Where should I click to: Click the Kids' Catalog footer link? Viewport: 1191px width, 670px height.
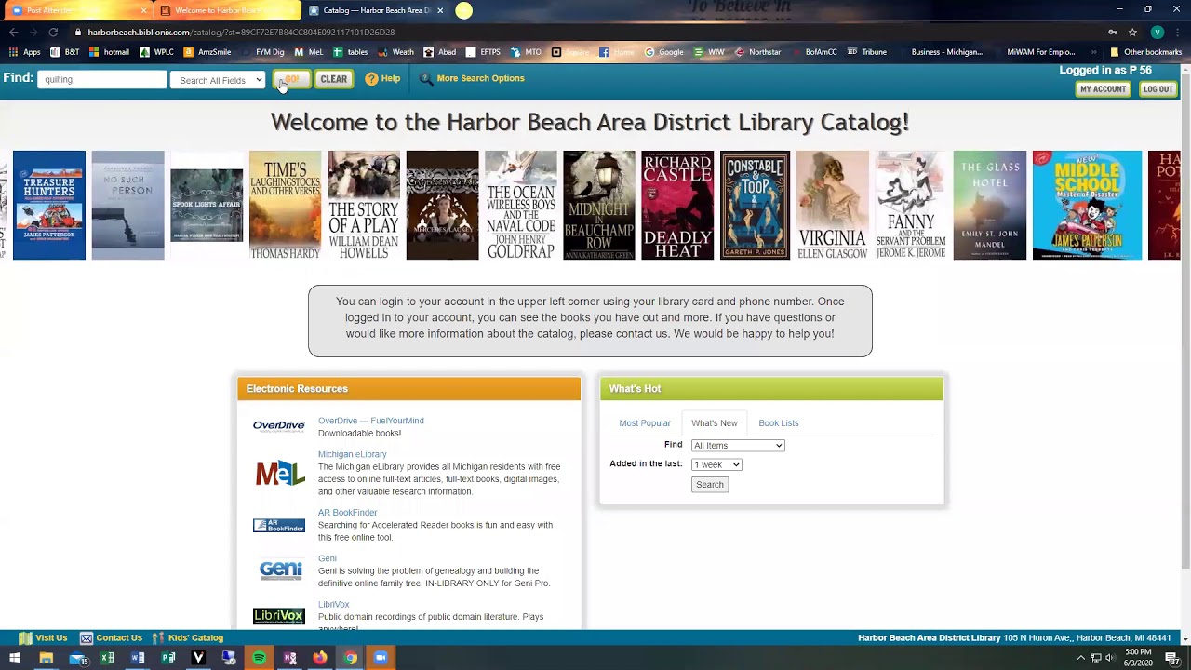[x=188, y=638]
